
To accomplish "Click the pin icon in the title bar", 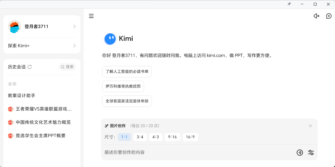I will point(289,4).
